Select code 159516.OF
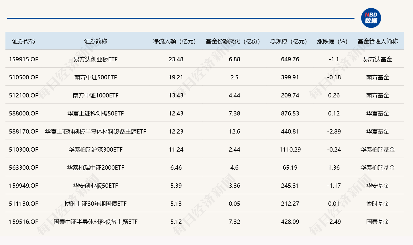 [24, 222]
